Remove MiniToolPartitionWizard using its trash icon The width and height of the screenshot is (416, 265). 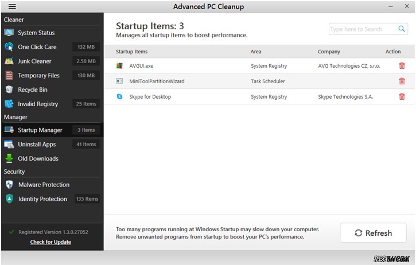coord(402,81)
